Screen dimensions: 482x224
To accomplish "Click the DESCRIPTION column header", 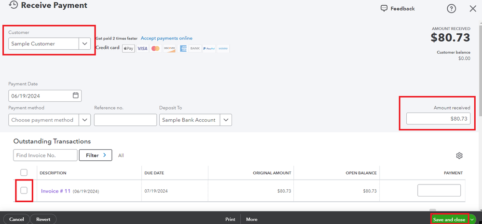I will pyautogui.click(x=53, y=173).
